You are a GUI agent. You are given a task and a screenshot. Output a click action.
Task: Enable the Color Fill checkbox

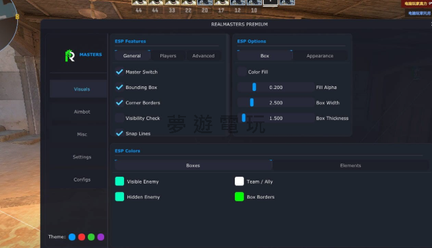pyautogui.click(x=242, y=72)
